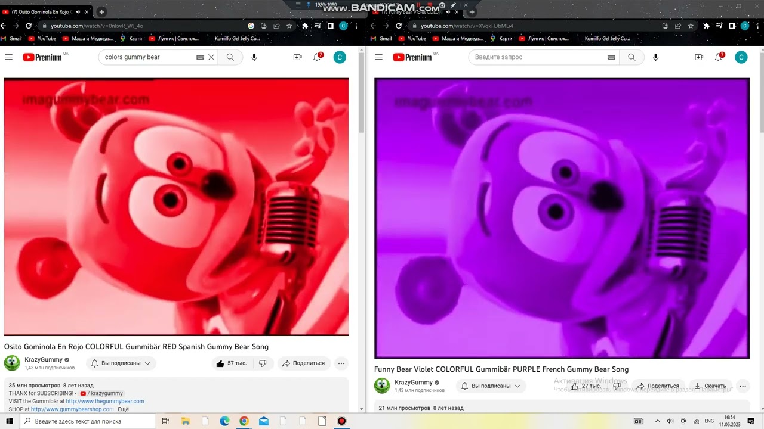This screenshot has height=429, width=764.
Task: Click search magnifier button in right window
Action: (631, 57)
